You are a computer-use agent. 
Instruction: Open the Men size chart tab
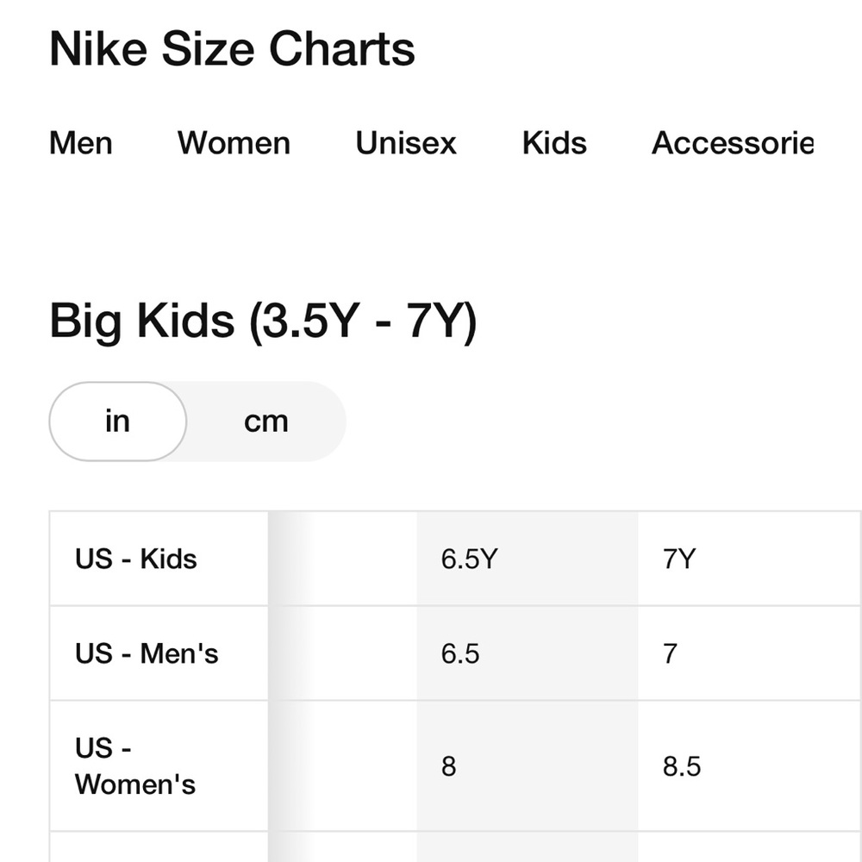pyautogui.click(x=81, y=143)
